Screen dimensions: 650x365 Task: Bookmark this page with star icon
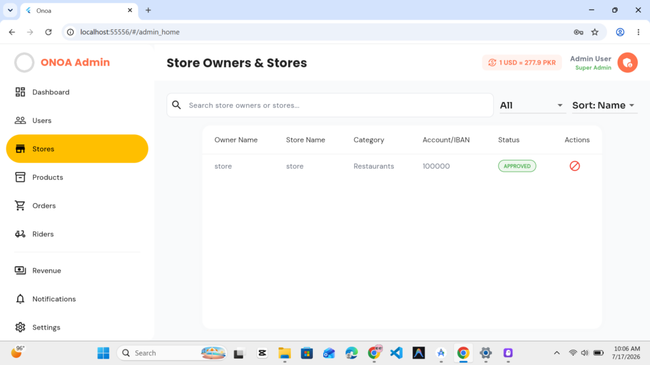click(595, 32)
